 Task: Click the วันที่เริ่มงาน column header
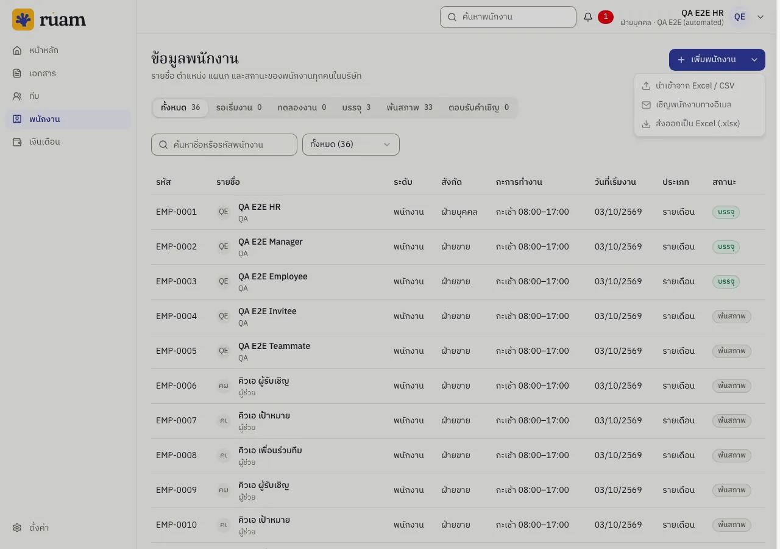coord(615,182)
